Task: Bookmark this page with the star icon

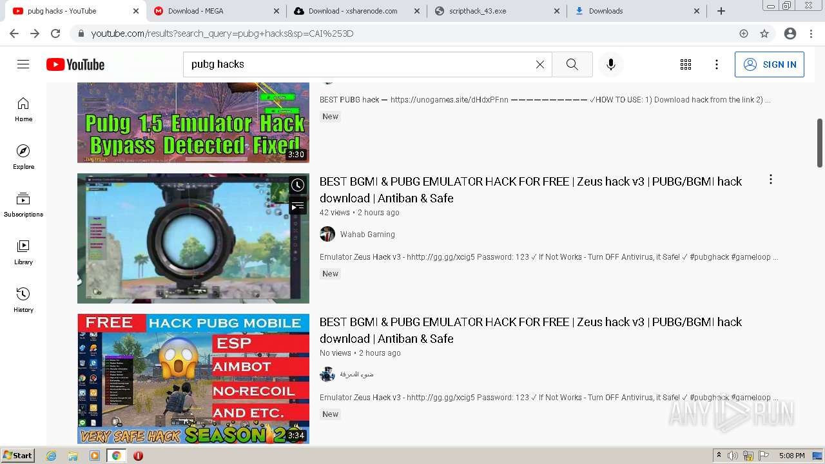Action: pyautogui.click(x=764, y=34)
